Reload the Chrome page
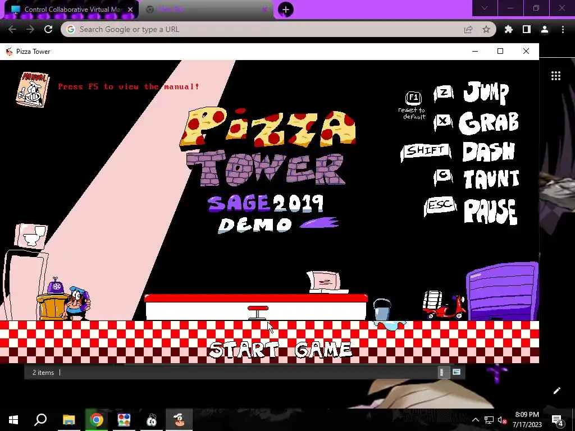575x431 pixels. click(x=48, y=29)
